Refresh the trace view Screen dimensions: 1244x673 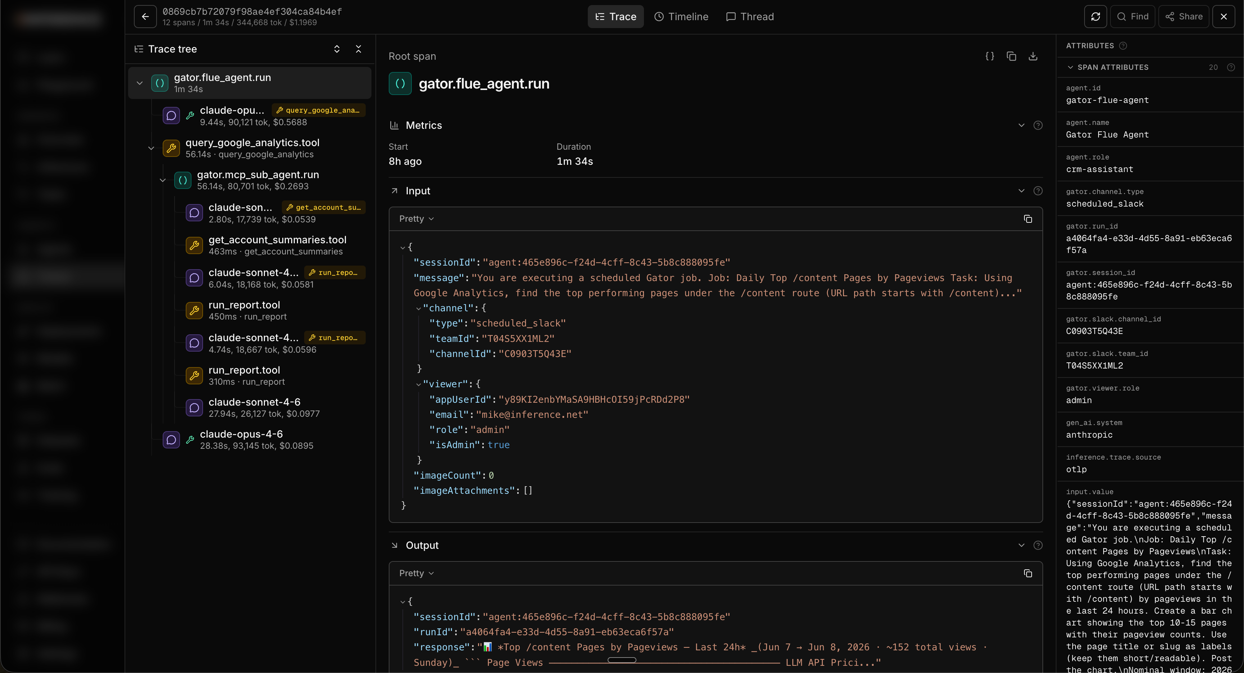(1095, 17)
